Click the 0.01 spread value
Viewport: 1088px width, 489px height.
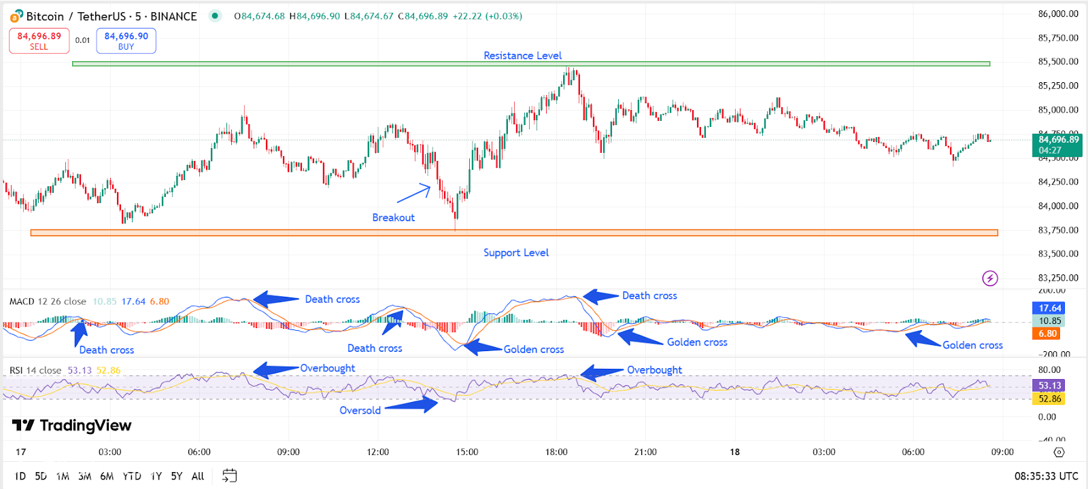(82, 41)
